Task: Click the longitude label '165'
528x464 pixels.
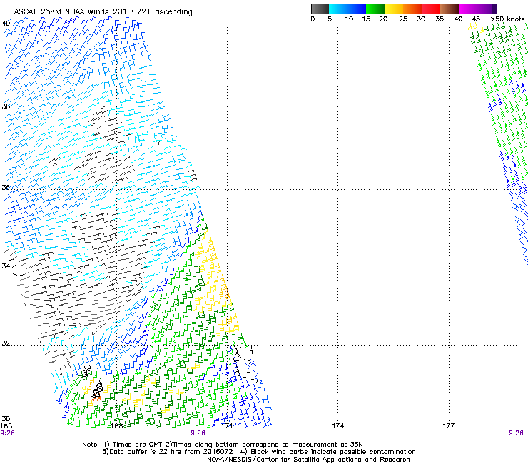Action: tap(6, 426)
